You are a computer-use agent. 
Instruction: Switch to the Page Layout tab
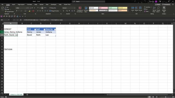click(x=21, y=4)
